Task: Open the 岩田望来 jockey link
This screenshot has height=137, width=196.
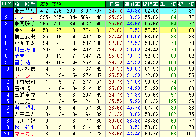Action: tap(25, 108)
